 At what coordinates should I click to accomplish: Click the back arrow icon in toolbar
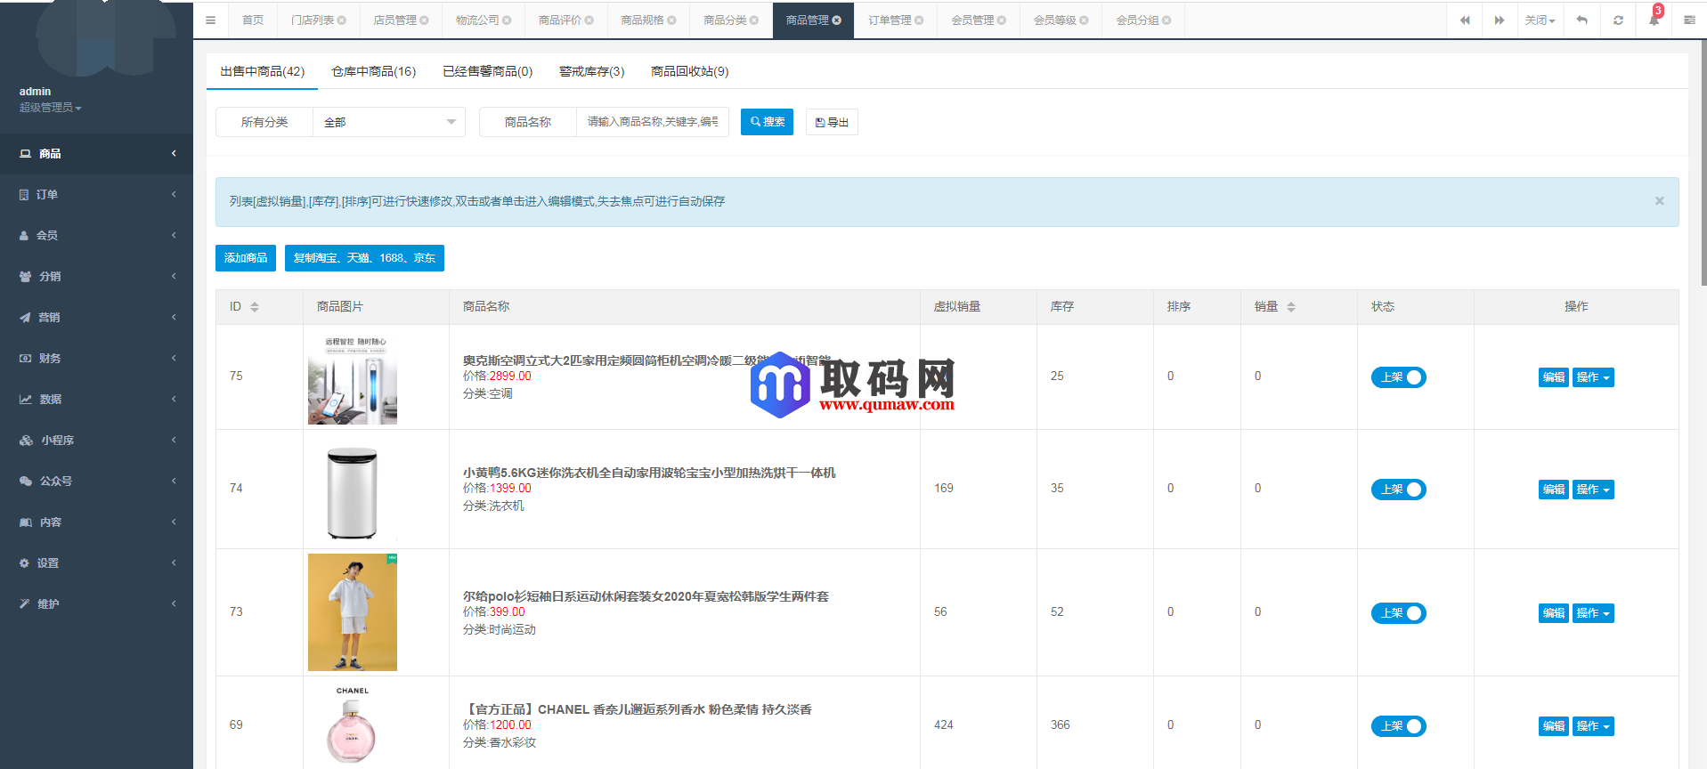(x=1582, y=20)
